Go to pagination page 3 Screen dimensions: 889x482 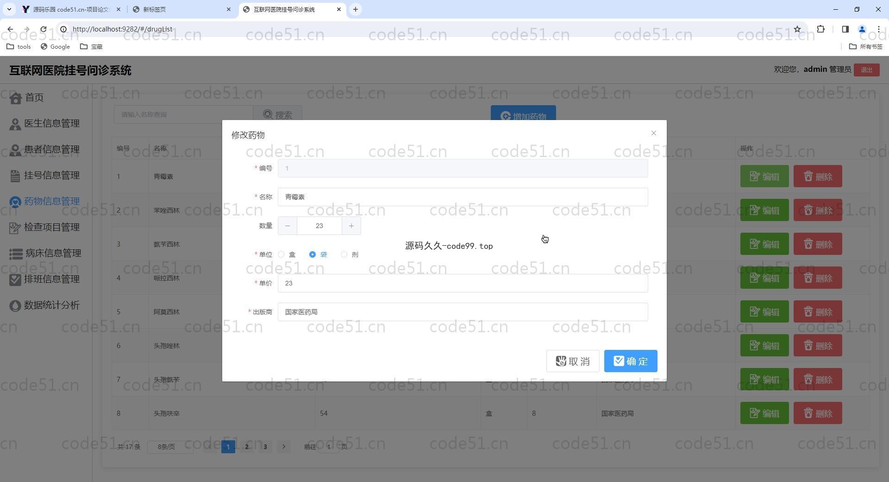265,447
